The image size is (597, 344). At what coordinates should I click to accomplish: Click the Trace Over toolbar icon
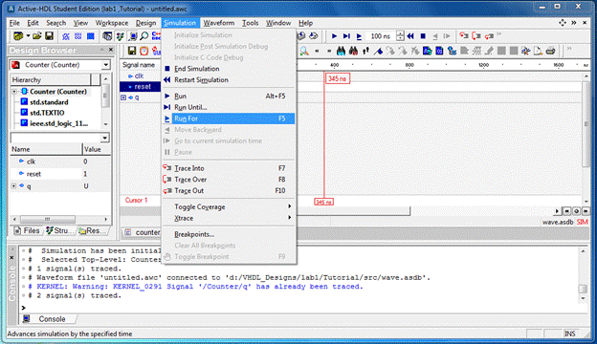(476, 36)
